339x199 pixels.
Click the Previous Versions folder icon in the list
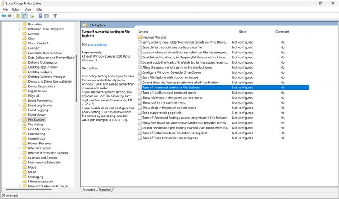139,37
